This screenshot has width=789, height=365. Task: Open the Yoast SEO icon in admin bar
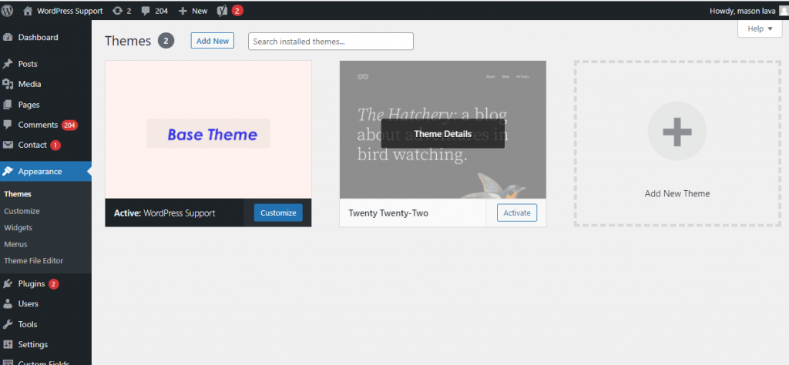pyautogui.click(x=222, y=11)
